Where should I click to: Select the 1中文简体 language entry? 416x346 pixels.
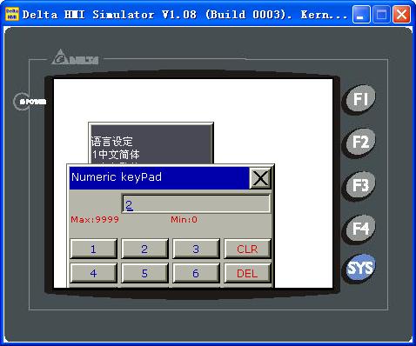pos(116,154)
